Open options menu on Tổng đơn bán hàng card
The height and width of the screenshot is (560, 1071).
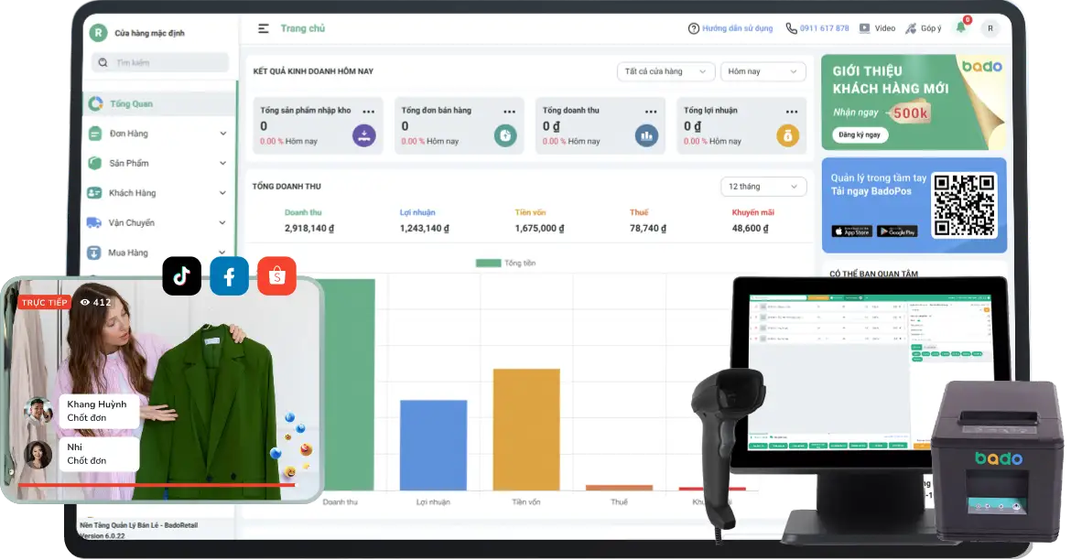tap(510, 112)
